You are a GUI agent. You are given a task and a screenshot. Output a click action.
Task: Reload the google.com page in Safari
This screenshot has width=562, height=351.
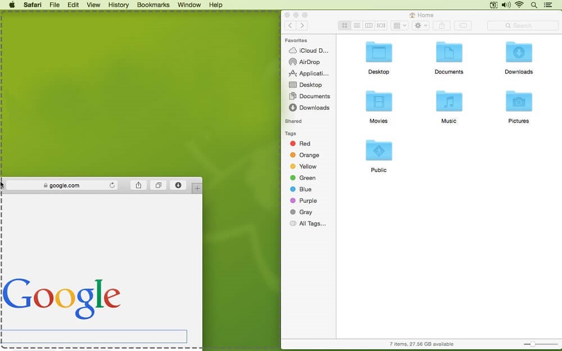[112, 185]
